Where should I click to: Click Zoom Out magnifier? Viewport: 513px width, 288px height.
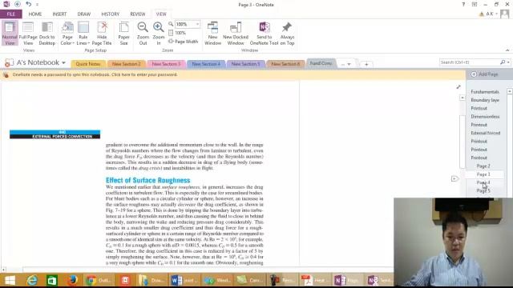pos(143,34)
